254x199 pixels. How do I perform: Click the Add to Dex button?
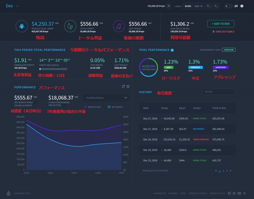[x=221, y=24]
